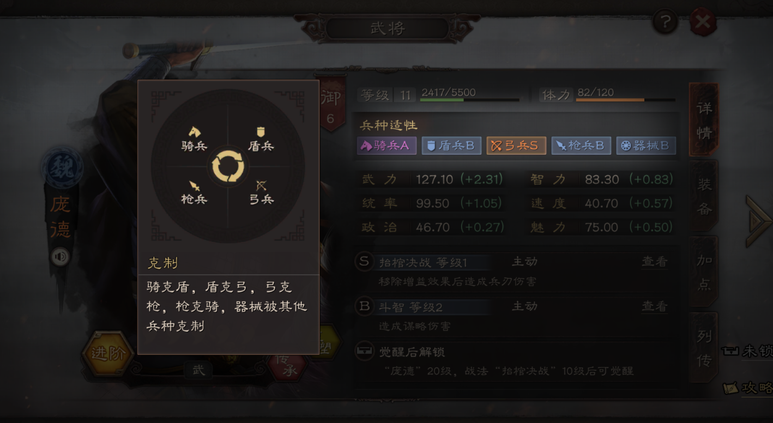Click the experience progress bar 2417/5500

click(470, 100)
